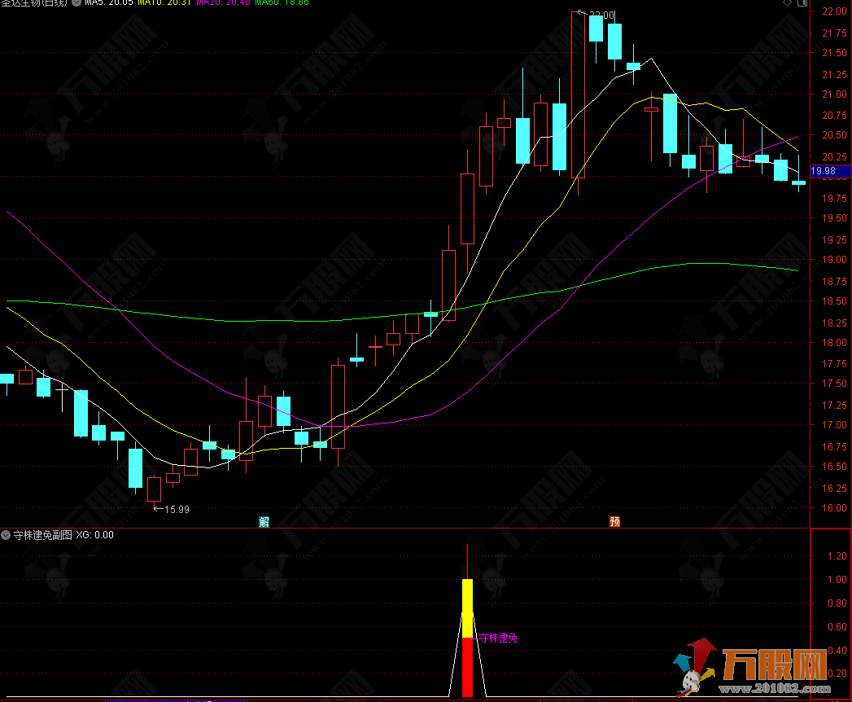The height and width of the screenshot is (702, 852).
Task: Click the 22.00 high price arrow marker
Action: [596, 15]
